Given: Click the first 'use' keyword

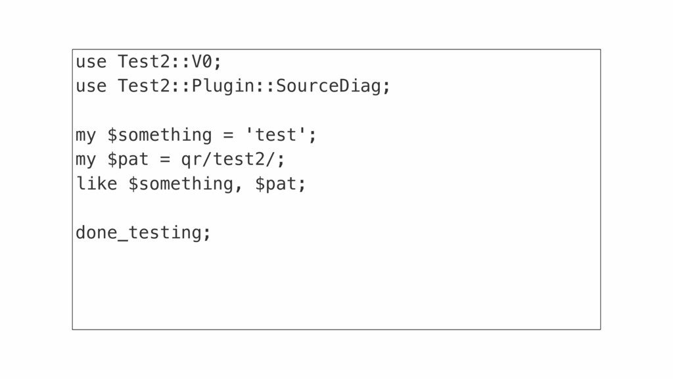Looking at the screenshot, I should [x=91, y=62].
